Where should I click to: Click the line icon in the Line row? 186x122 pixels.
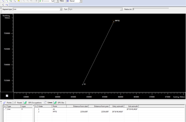[x=5, y=109]
